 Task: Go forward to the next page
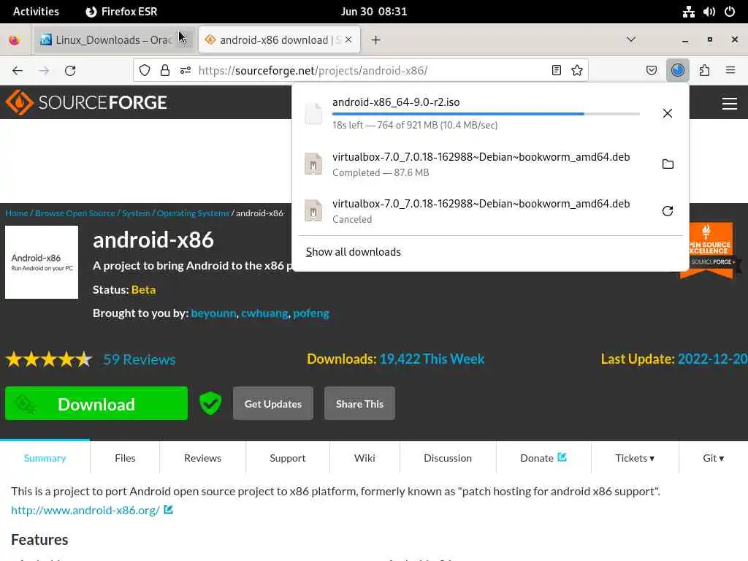[44, 71]
